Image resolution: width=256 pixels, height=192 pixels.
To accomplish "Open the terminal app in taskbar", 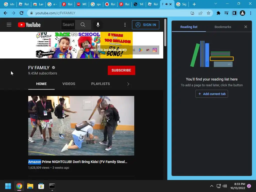I will (x=52, y=186).
